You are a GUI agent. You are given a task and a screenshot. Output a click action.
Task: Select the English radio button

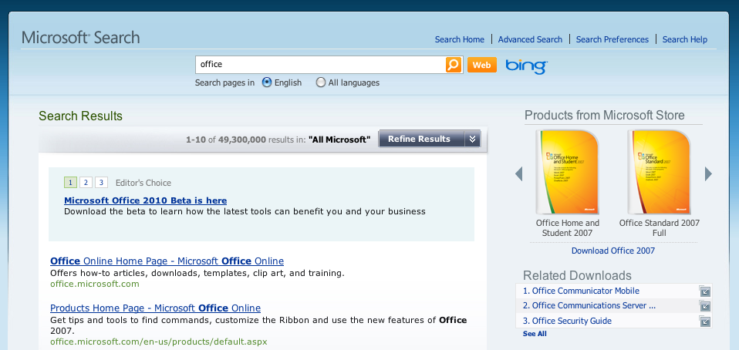coord(267,82)
